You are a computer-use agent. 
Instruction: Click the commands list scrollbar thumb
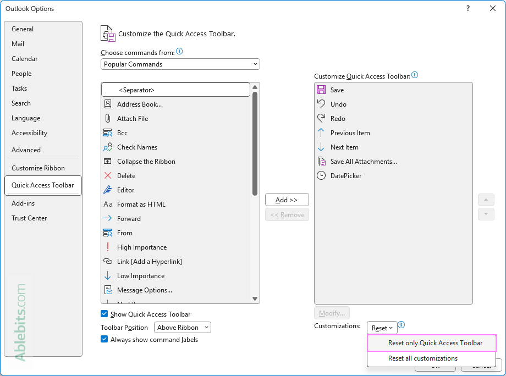tap(255, 143)
